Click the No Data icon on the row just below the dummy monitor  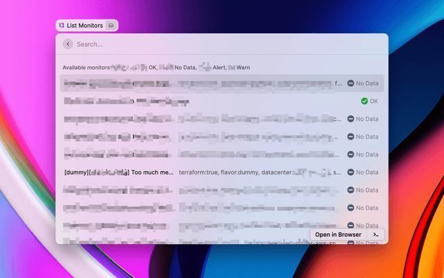pos(351,190)
